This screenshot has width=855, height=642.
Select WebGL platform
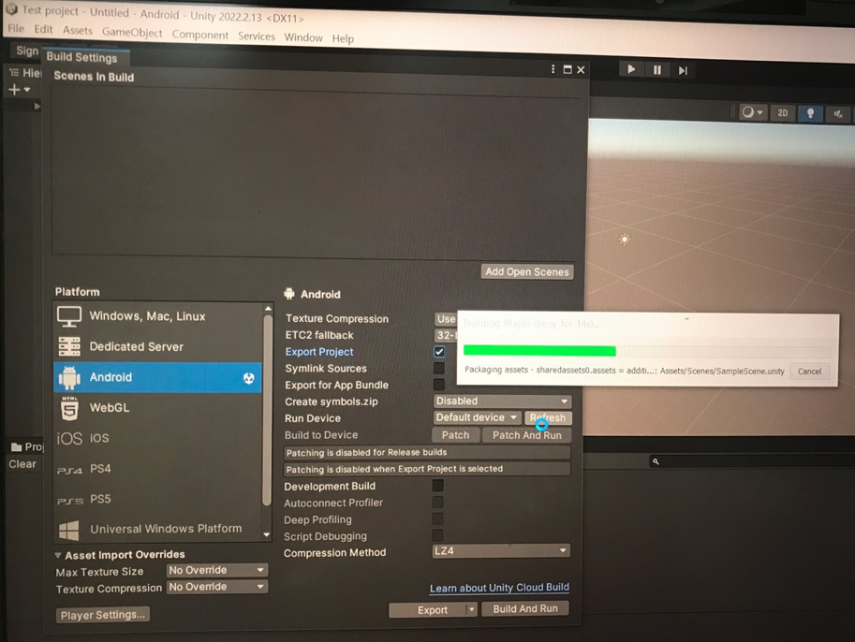click(x=158, y=408)
